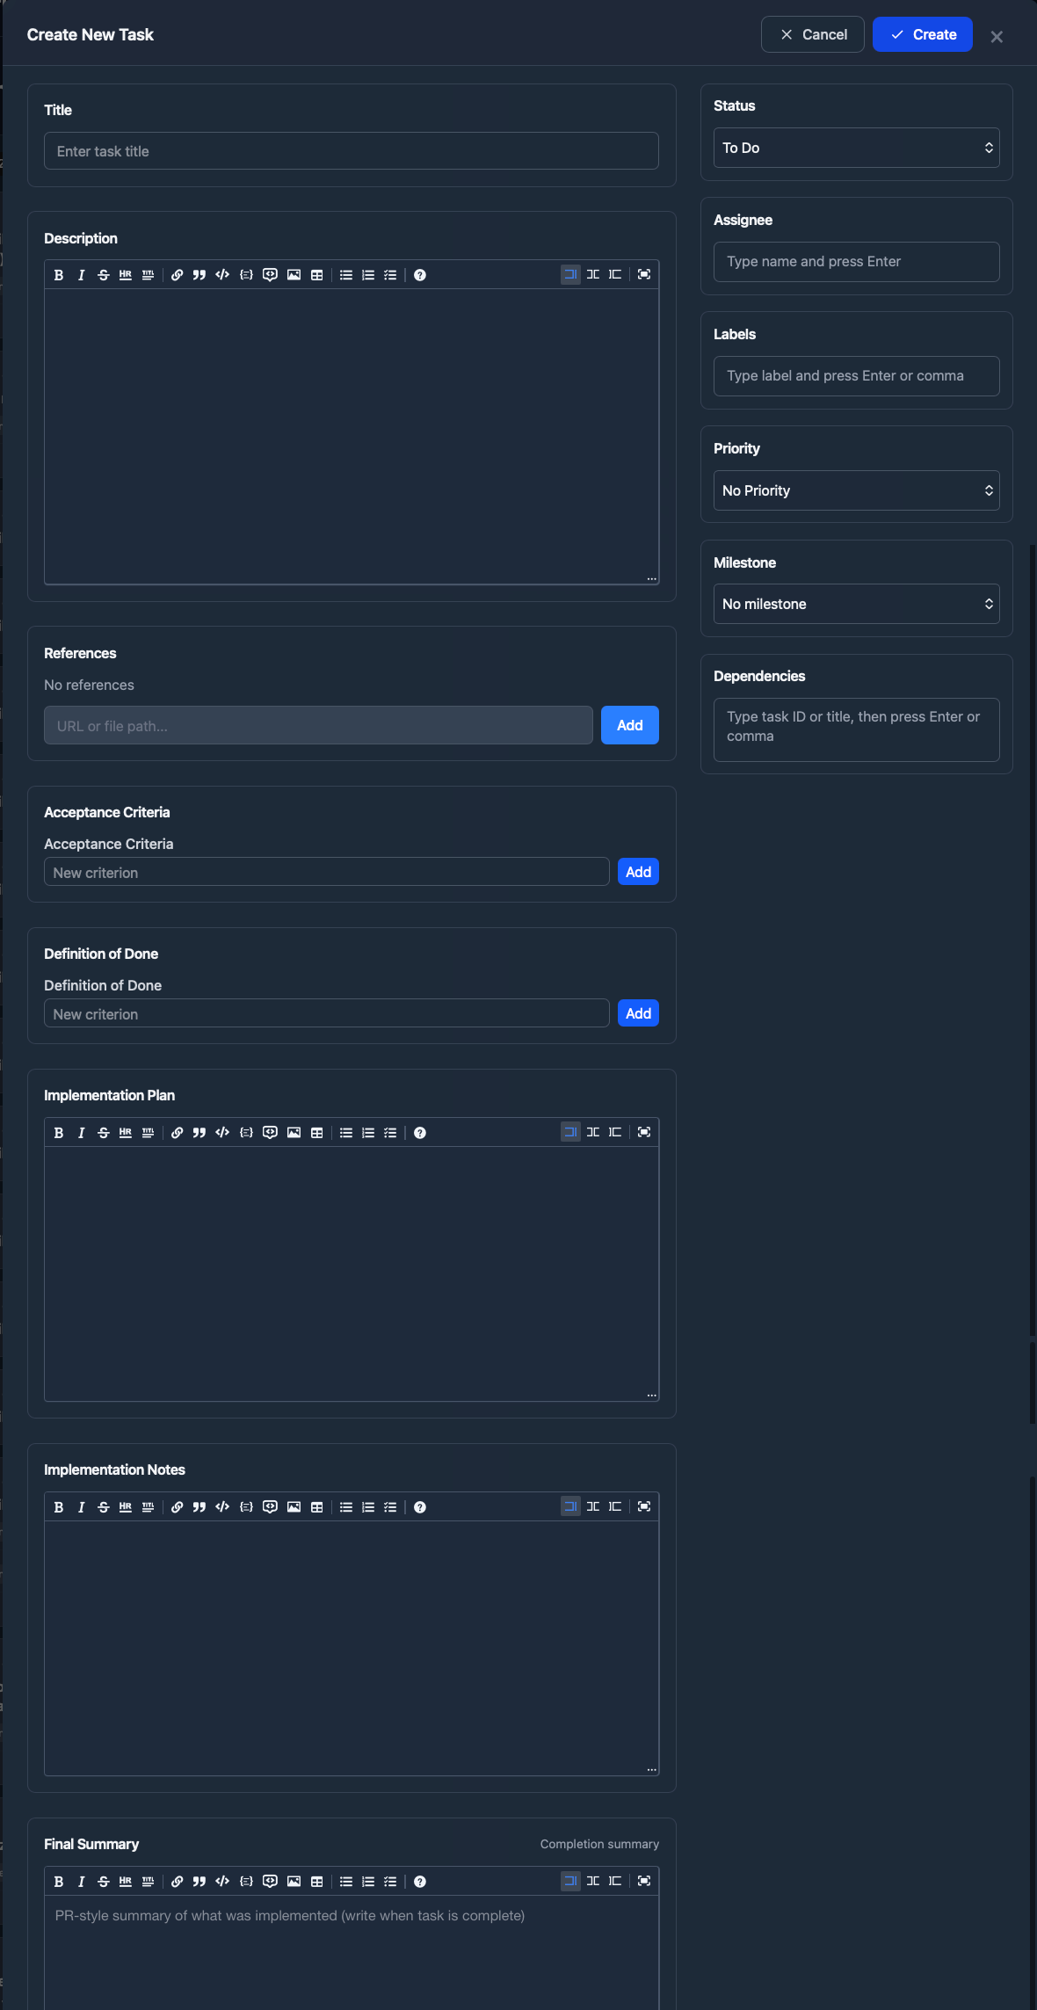The width and height of the screenshot is (1037, 2010).
Task: Grab Description editor resize handle
Action: point(652,578)
